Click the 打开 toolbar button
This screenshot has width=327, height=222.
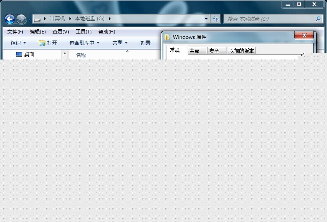pyautogui.click(x=48, y=43)
